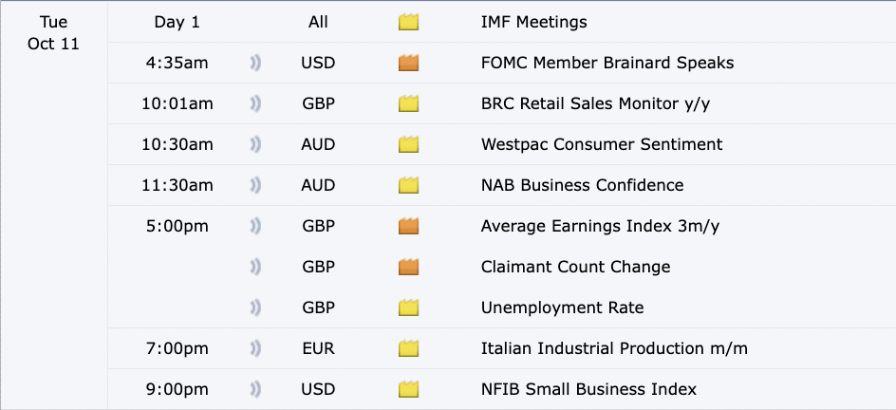This screenshot has height=410, width=896.
Task: Toggle sound alert for Unemployment Rate row
Action: 255,307
